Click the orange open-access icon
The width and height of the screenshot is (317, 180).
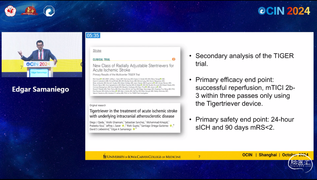(173, 59)
